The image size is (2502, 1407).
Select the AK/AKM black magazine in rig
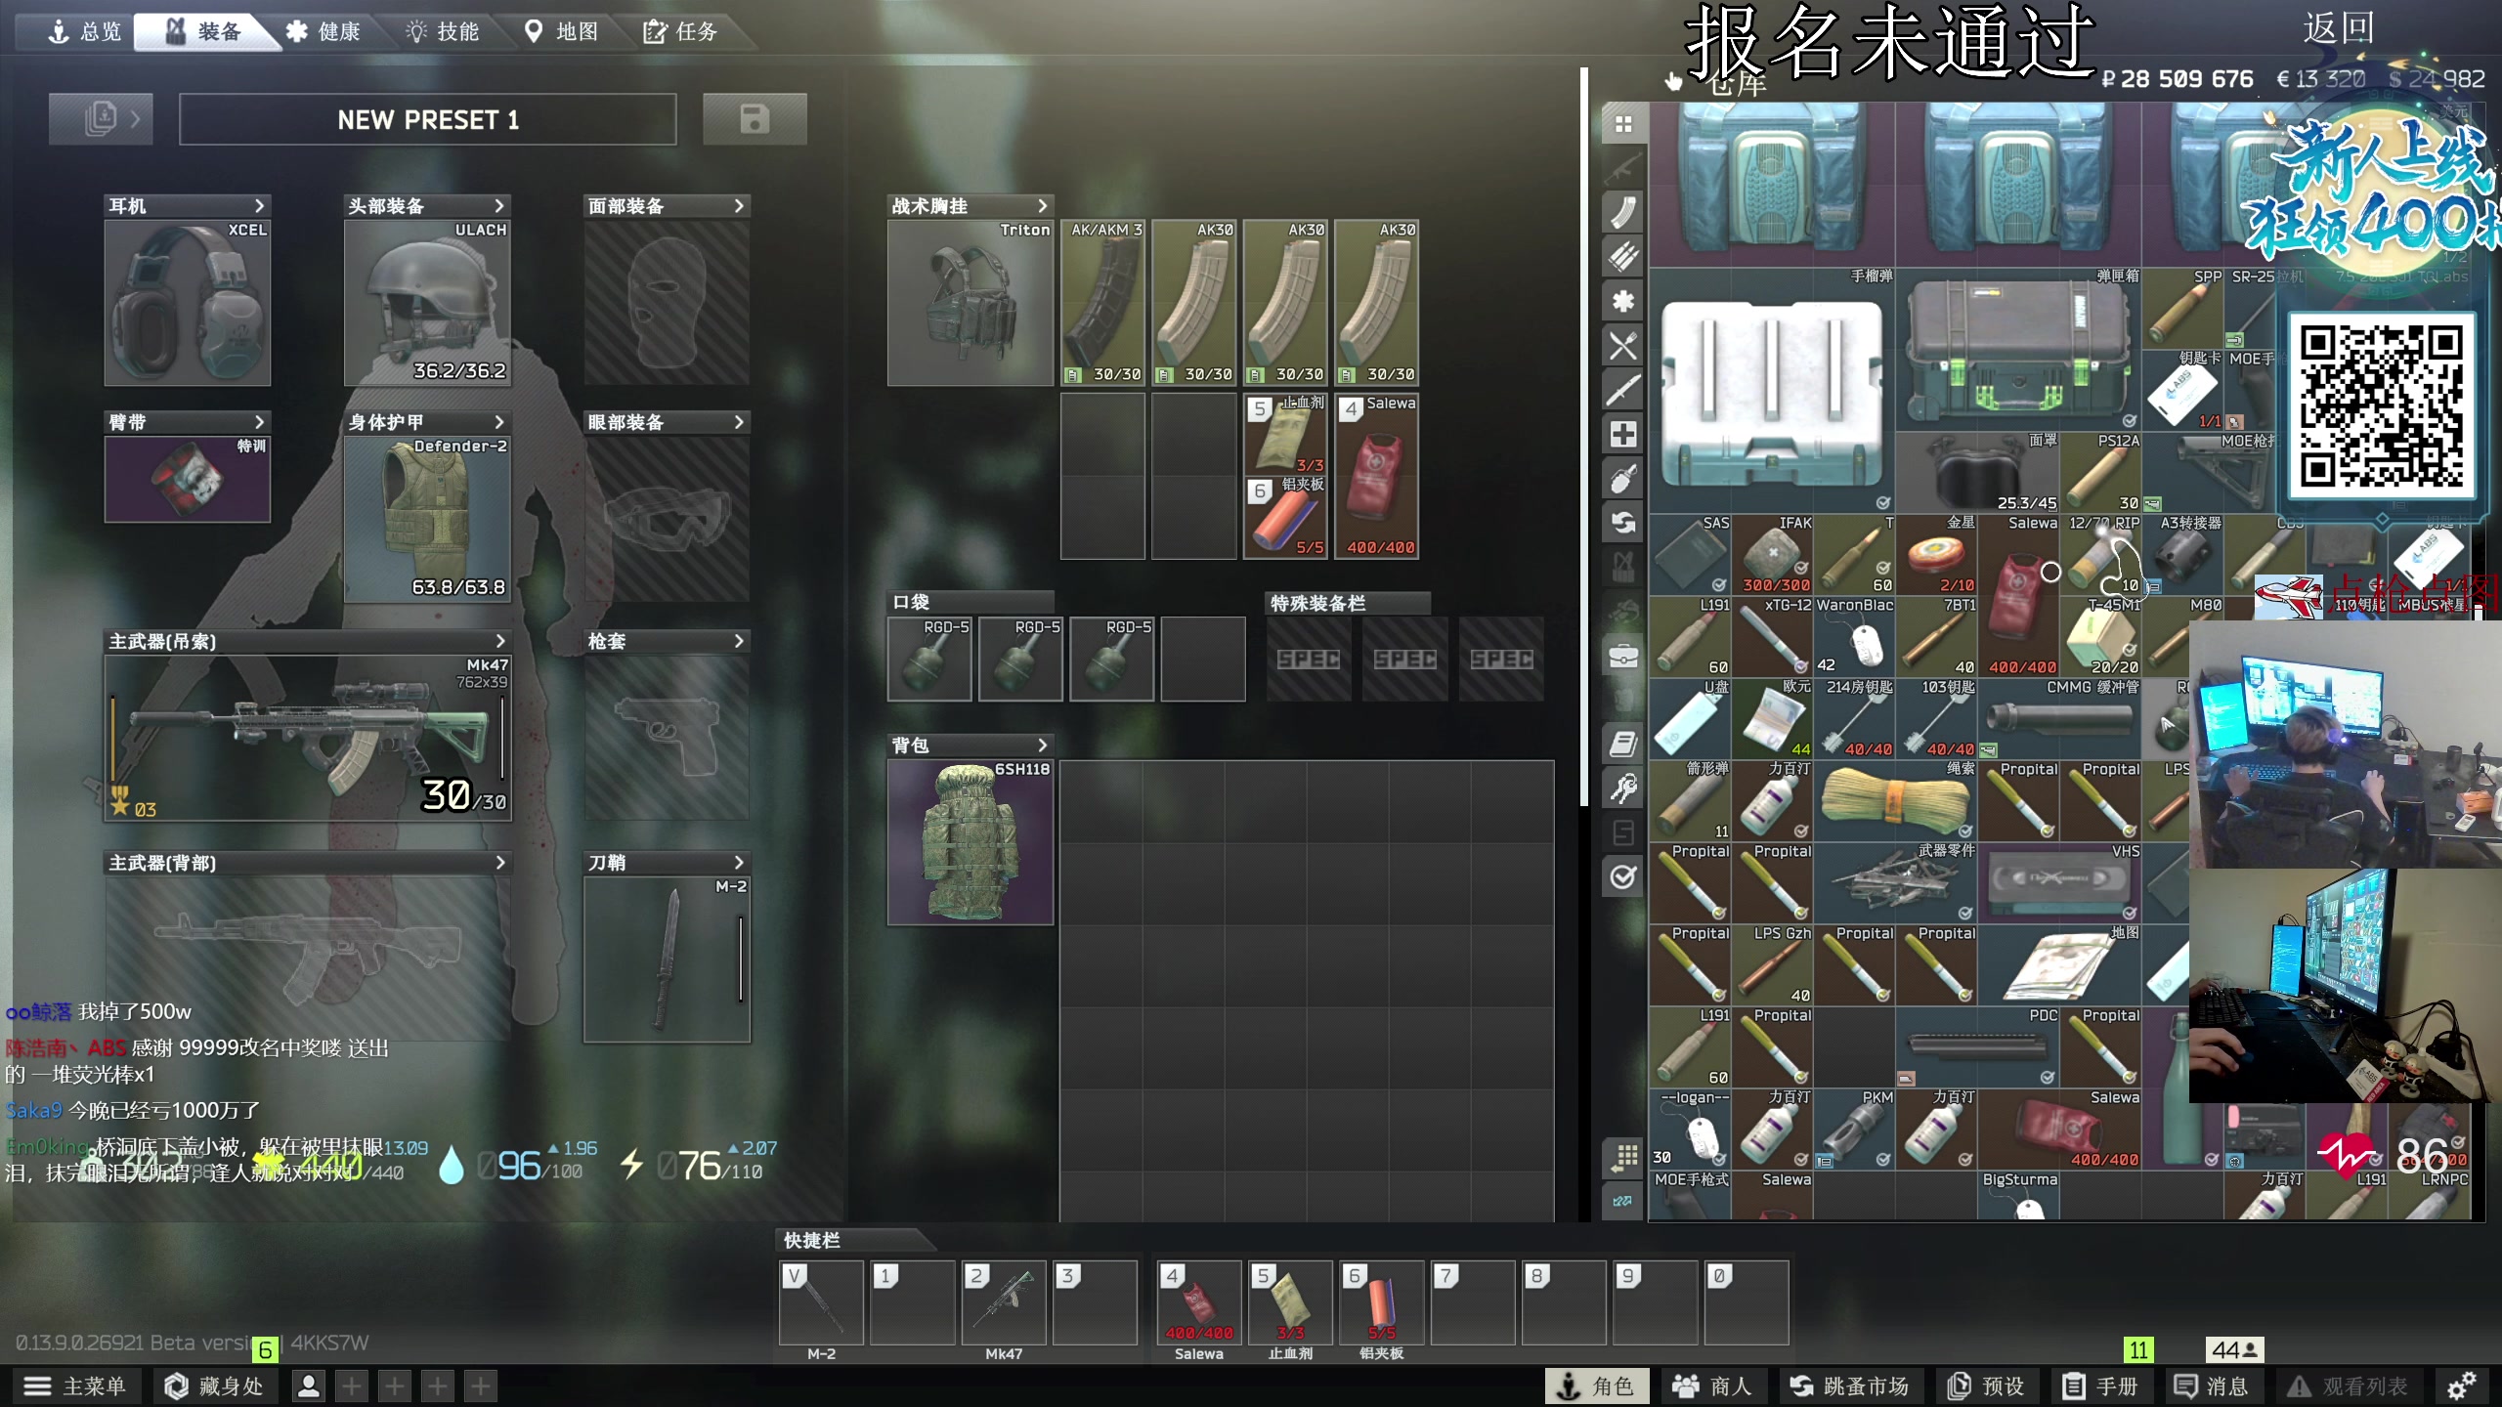coord(1102,303)
